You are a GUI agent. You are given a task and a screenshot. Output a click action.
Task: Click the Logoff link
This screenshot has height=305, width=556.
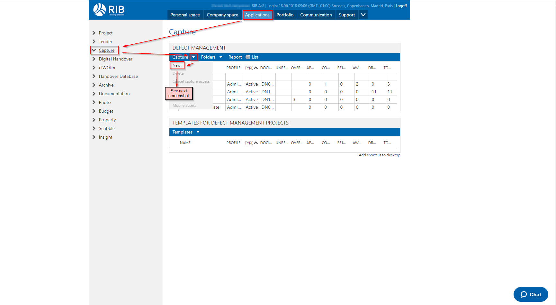point(401,6)
